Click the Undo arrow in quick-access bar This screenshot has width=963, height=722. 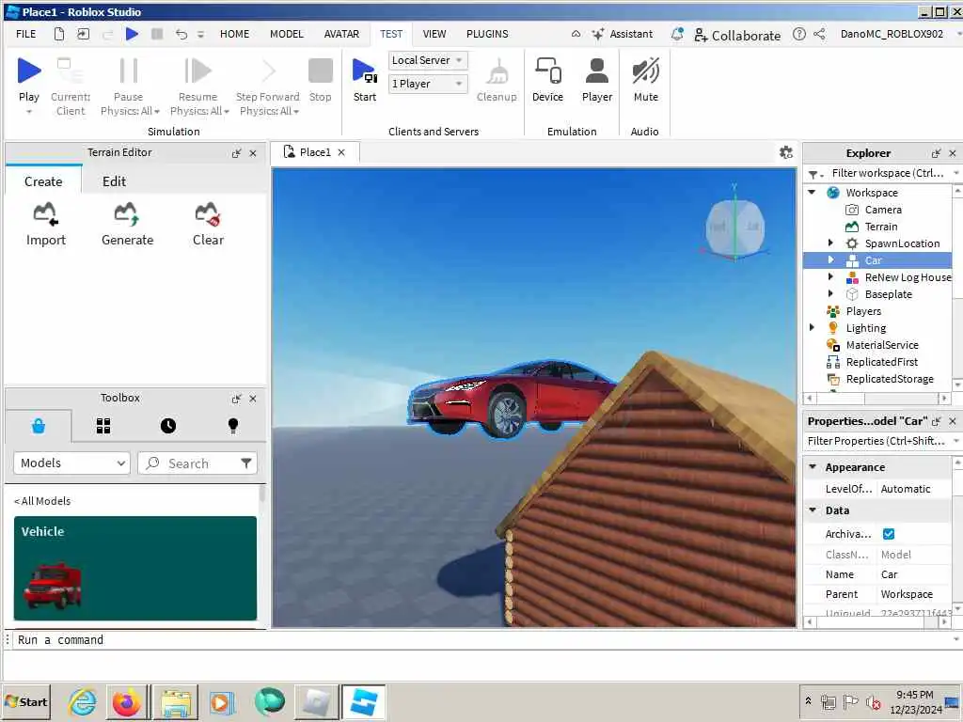tap(182, 34)
